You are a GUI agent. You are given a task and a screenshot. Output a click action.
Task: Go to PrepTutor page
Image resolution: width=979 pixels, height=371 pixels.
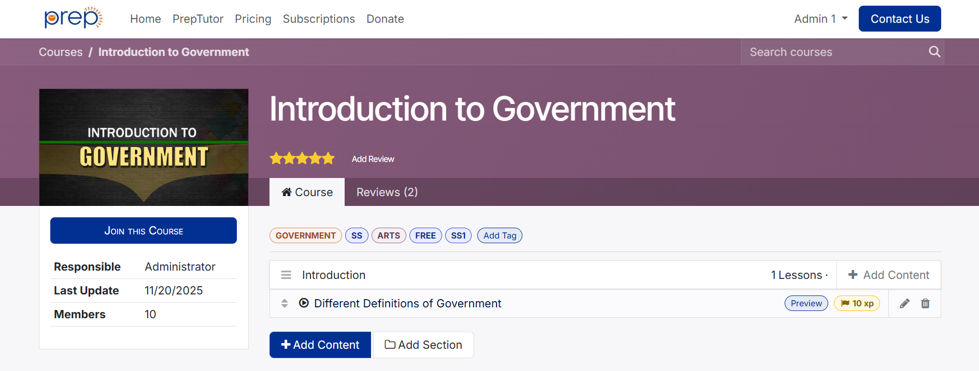[198, 19]
